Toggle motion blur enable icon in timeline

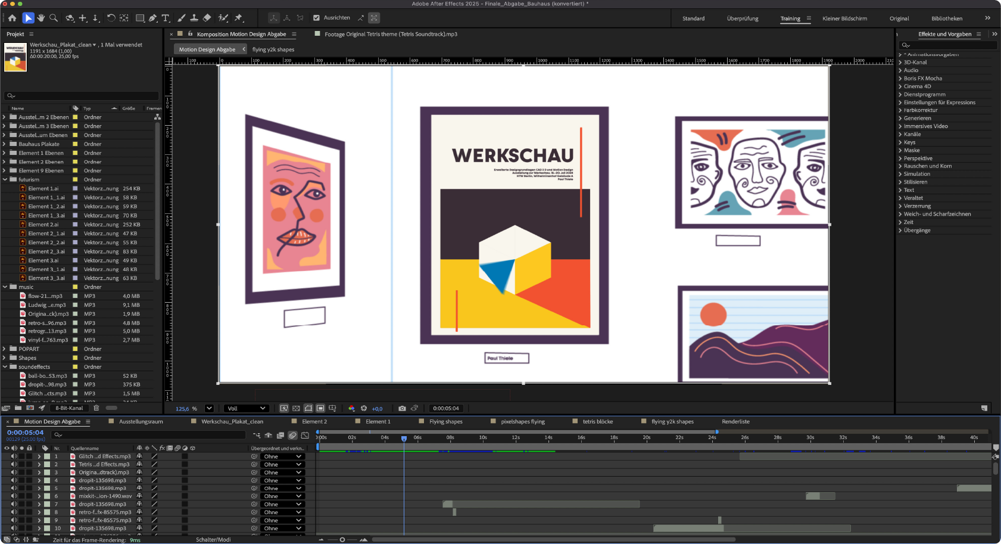(292, 436)
